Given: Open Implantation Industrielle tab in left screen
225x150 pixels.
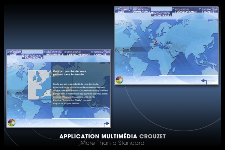Looking at the screenshot, I should point(55,53).
